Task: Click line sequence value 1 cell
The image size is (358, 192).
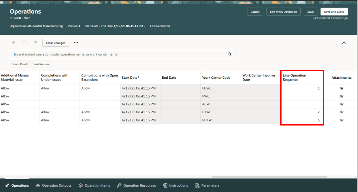Action: [x=302, y=88]
